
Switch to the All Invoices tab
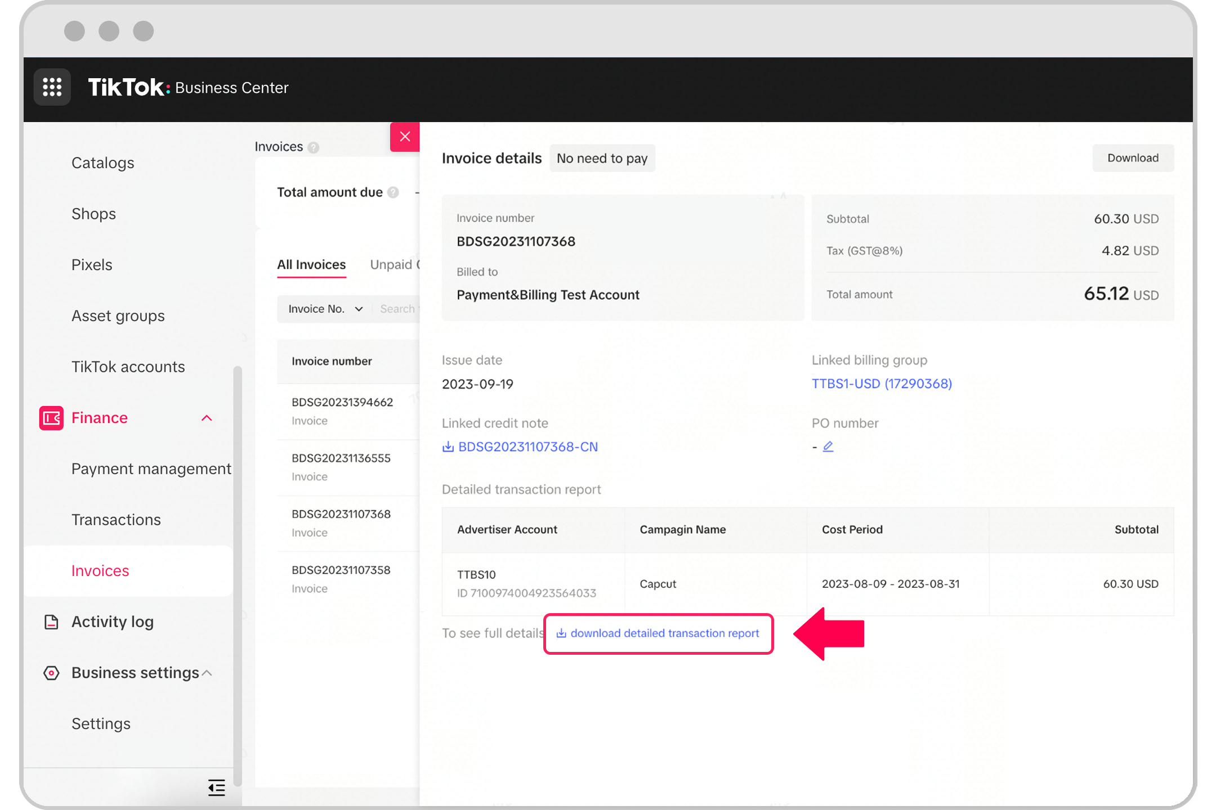click(x=311, y=265)
